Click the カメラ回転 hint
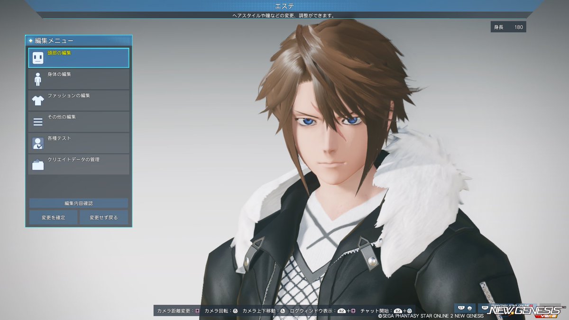The width and height of the screenshot is (569, 320). 221,311
